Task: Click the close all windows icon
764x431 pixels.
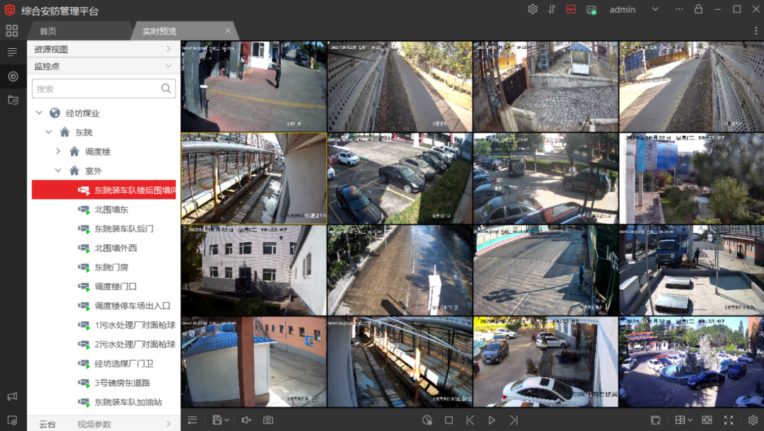Action: pos(655,420)
